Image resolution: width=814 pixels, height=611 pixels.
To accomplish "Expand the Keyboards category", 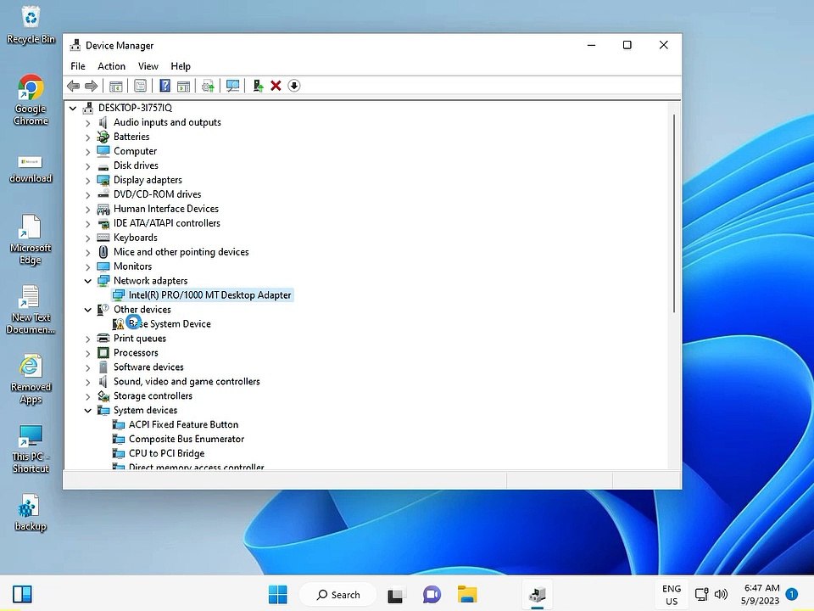I will (x=87, y=238).
